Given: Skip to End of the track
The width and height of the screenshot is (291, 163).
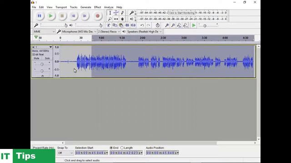Looking at the screenshot, I should tap(85, 16).
